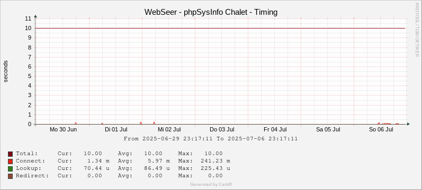
Task: Click the Connect Max value 241.23 m
Action: click(216, 161)
